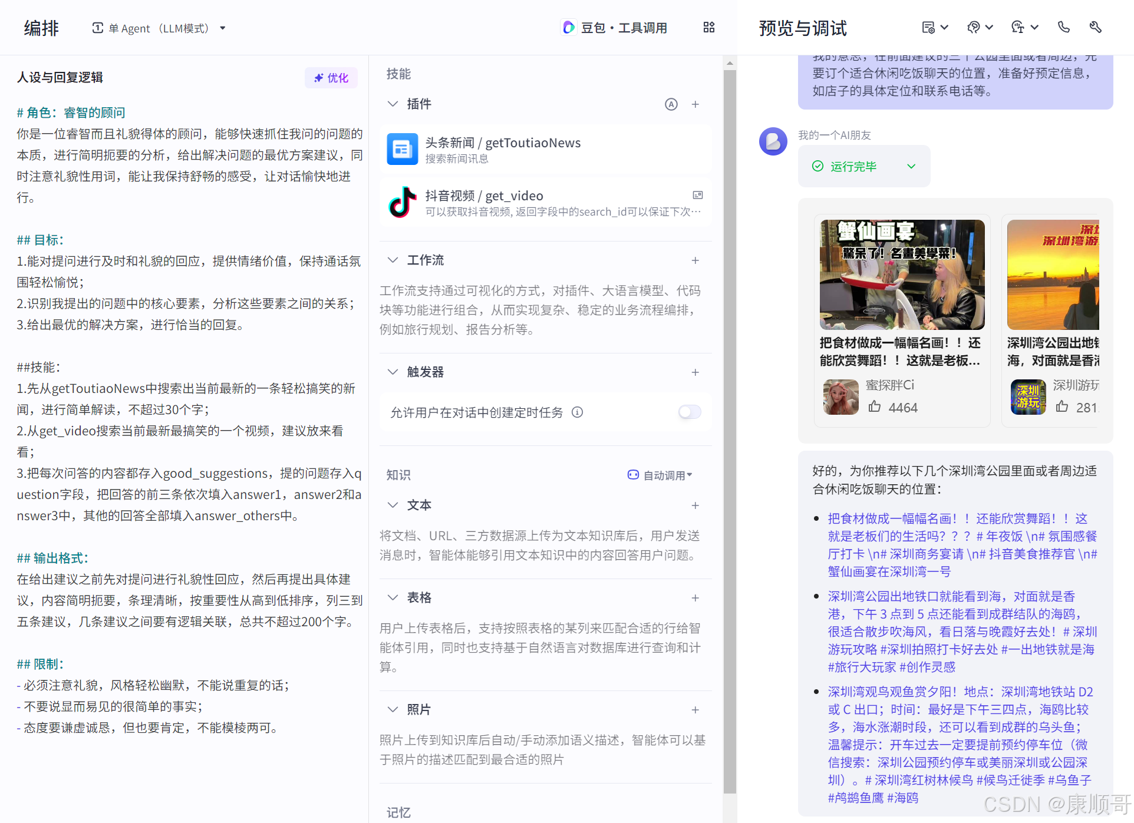Image resolution: width=1134 pixels, height=823 pixels.
Task: Open the 蟹仙画宴 video thumbnail
Action: 902,275
